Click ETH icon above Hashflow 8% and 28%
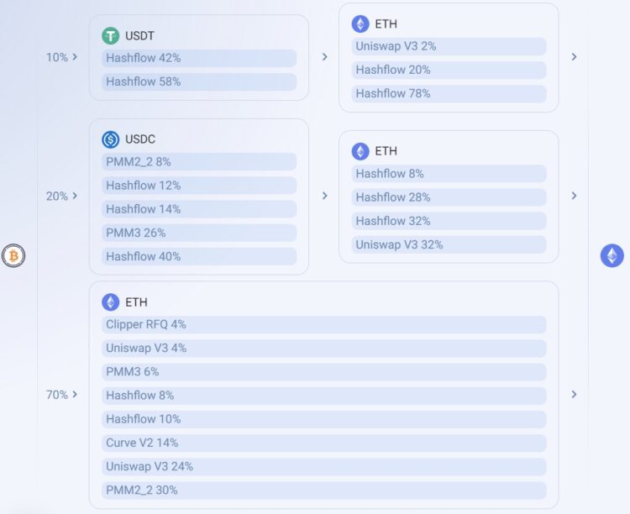 (360, 151)
